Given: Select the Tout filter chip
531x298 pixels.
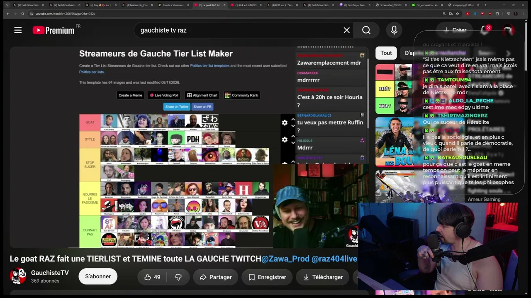Looking at the screenshot, I should 386,53.
